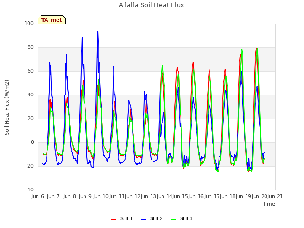The image size is (304, 228).
Task: Click the blue SHF2 peak near 88 on Jun 8
Action: [x=82, y=38]
